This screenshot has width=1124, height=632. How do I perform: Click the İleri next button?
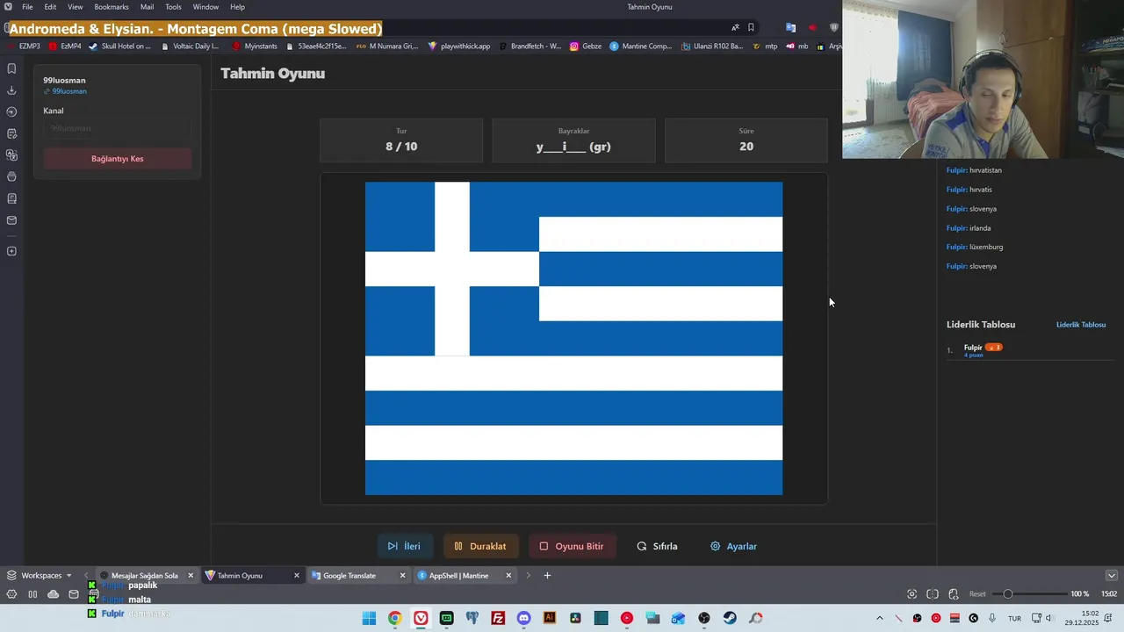click(x=404, y=546)
